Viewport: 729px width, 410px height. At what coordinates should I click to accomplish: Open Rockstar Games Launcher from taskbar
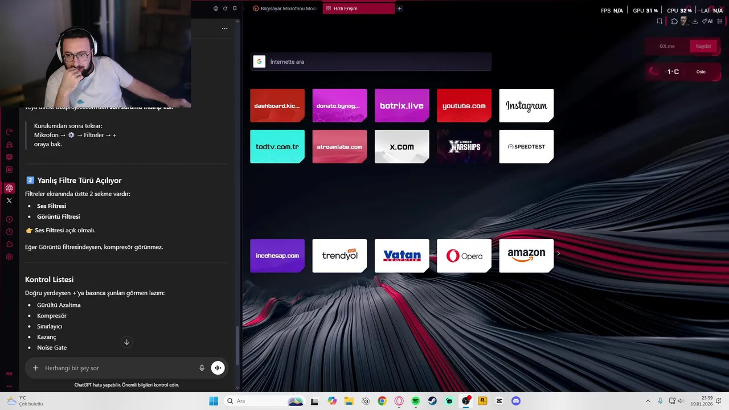point(482,401)
